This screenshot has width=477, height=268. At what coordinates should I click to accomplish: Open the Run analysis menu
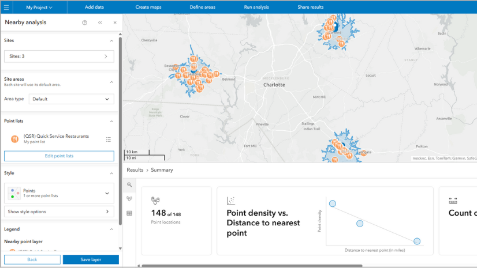coord(256,7)
